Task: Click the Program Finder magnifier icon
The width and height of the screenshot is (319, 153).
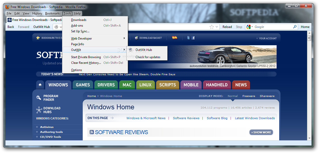Action: pos(39,98)
